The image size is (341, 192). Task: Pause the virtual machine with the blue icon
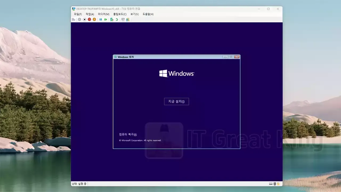tap(101, 19)
